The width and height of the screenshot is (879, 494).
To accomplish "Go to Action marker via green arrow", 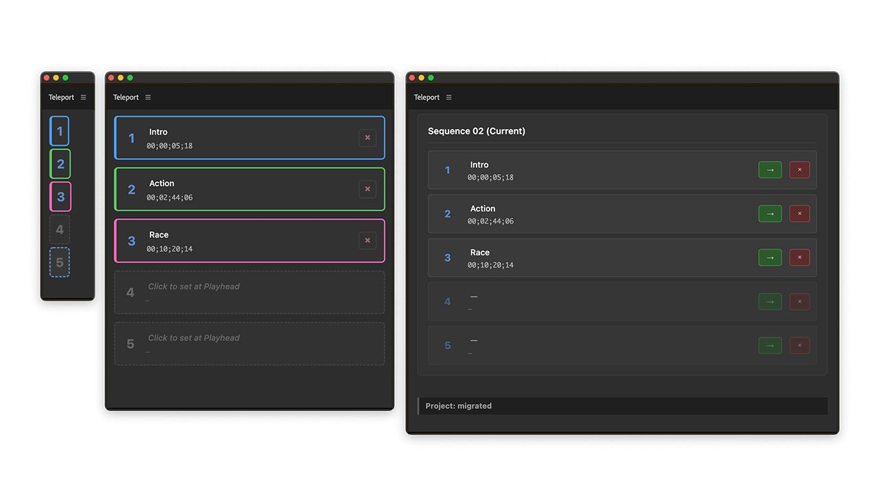I will tap(770, 214).
